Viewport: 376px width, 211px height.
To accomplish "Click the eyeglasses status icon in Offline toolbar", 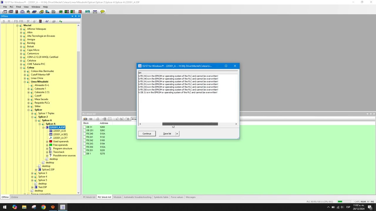I will click(x=47, y=21).
